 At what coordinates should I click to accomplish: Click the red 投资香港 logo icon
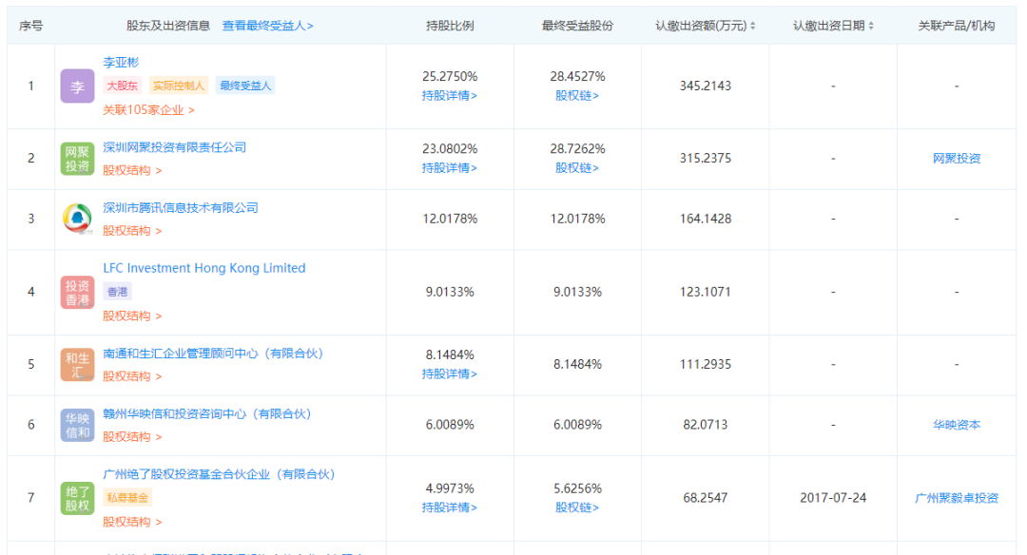click(x=77, y=293)
